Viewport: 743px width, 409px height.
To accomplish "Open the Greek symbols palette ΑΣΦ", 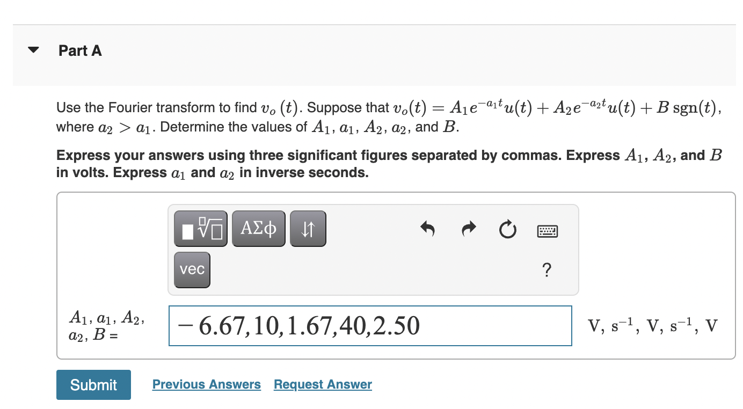I will 258,228.
